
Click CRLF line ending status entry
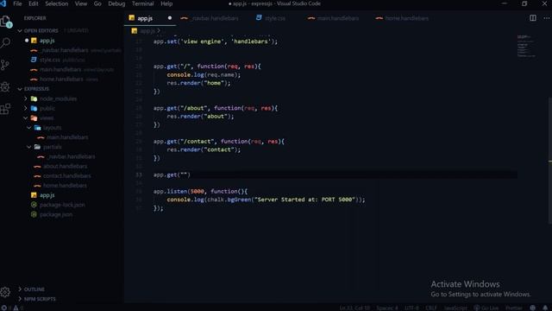pos(431,308)
